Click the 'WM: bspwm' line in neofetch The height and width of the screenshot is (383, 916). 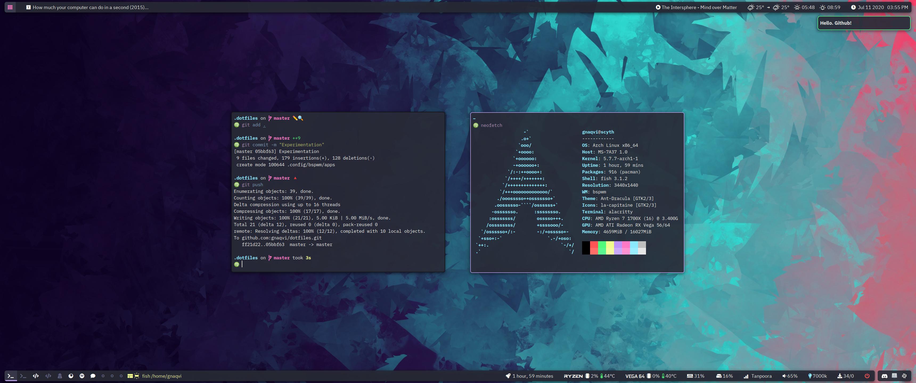(594, 192)
